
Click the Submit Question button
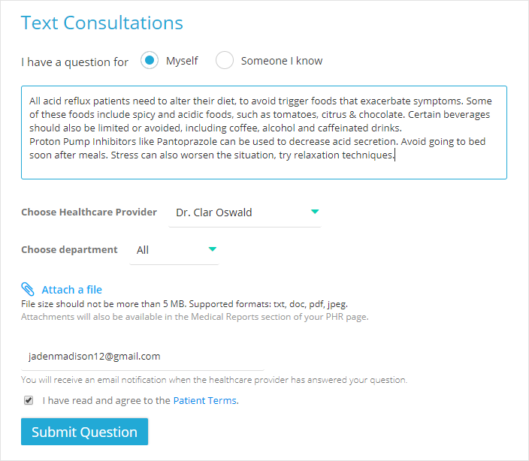point(84,432)
